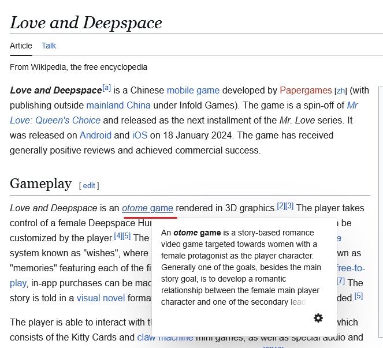The height and width of the screenshot is (348, 383).
Task: Click the Love and Deepspace page title
Action: coord(86,23)
